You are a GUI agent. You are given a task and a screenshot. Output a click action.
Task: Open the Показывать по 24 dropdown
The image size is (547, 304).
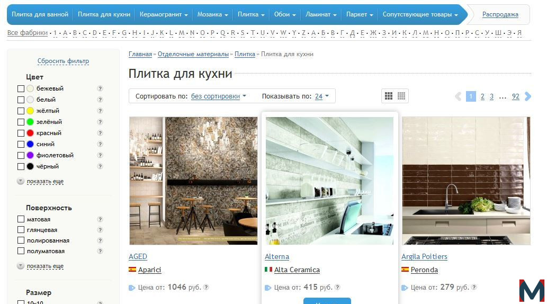pos(321,96)
